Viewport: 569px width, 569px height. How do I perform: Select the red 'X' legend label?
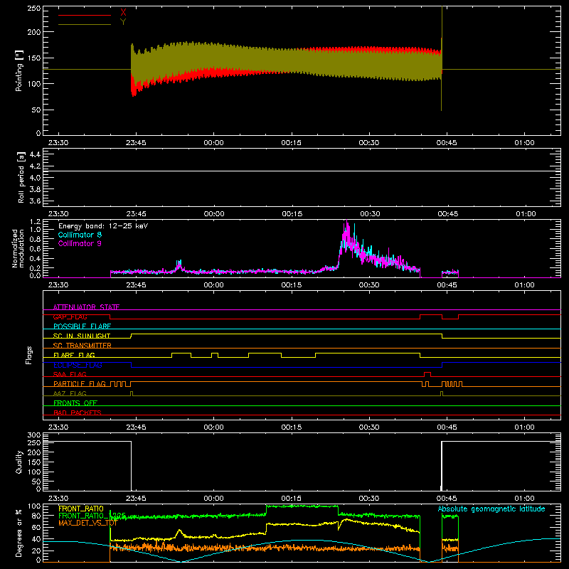click(123, 13)
